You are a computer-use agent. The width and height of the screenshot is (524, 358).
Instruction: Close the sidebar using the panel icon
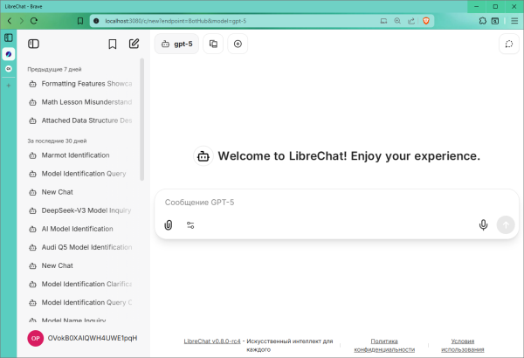pyautogui.click(x=34, y=44)
